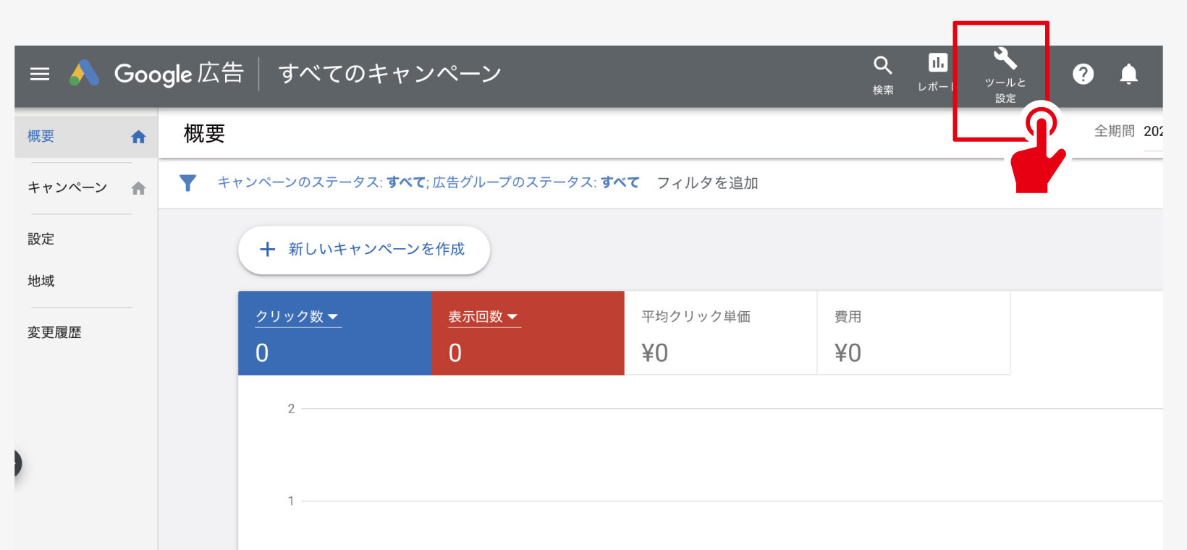Click home icon beside 概要
The width and height of the screenshot is (1187, 550).
(138, 137)
